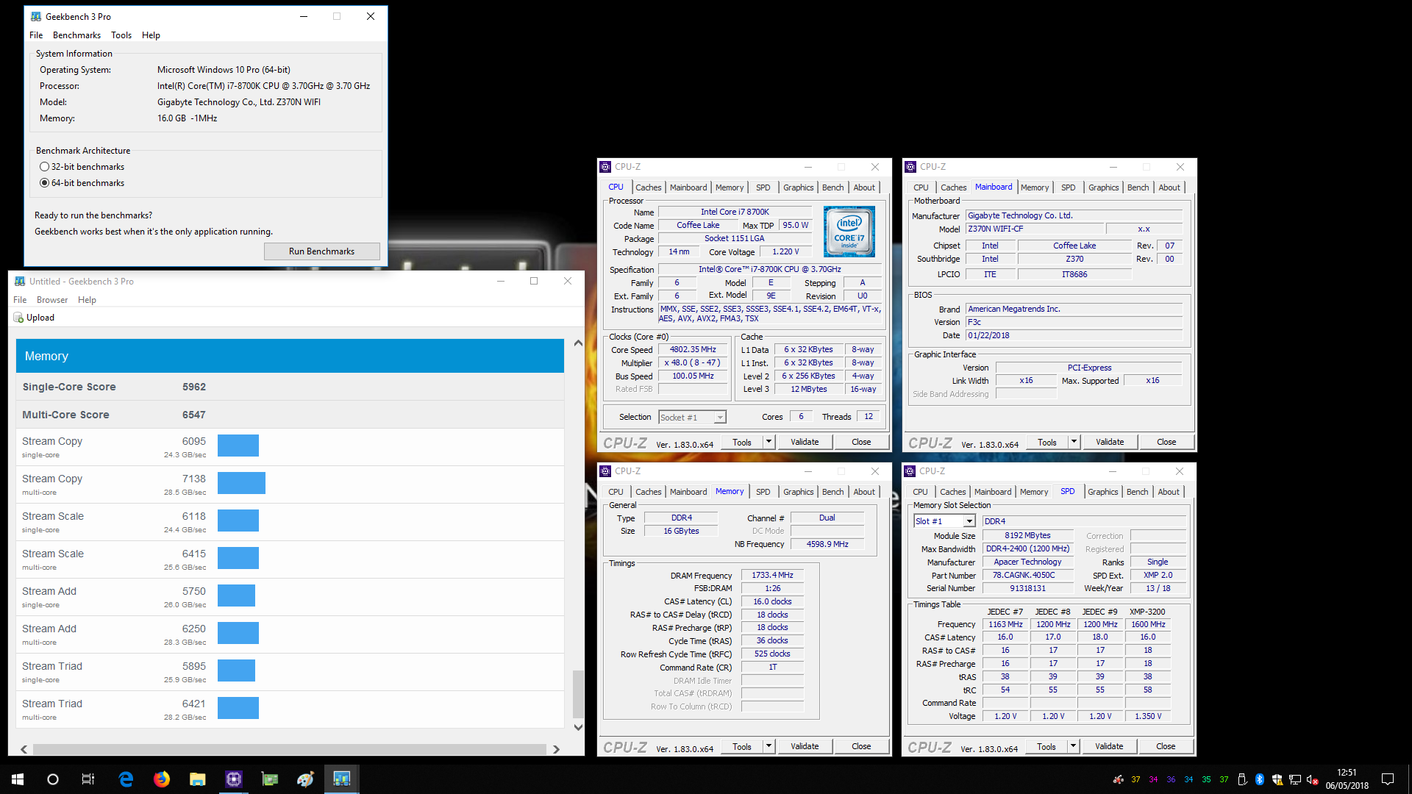Click the Memory section header in results

tap(290, 356)
